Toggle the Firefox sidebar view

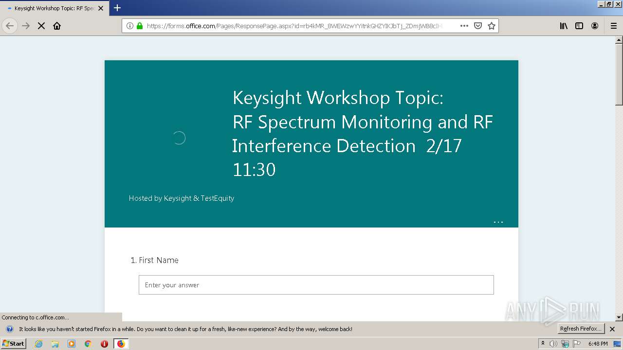tap(579, 26)
